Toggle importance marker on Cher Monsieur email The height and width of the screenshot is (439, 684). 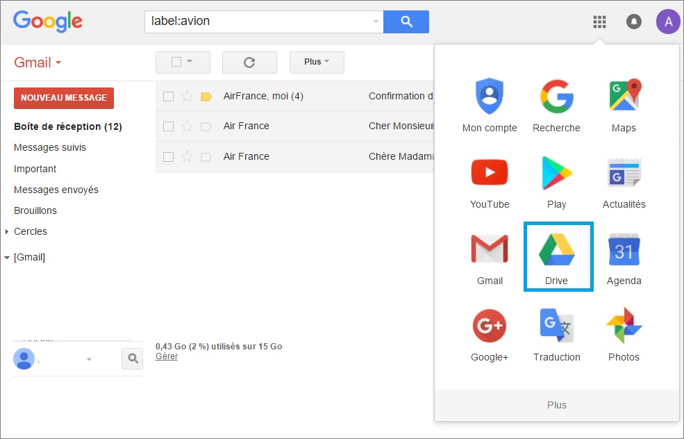[x=206, y=126]
